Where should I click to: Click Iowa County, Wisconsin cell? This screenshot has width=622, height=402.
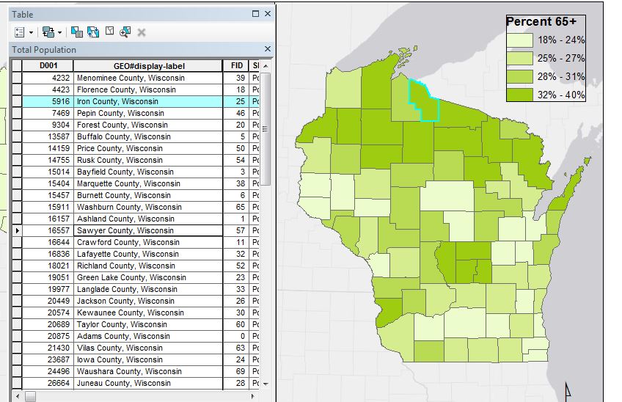tap(148, 359)
